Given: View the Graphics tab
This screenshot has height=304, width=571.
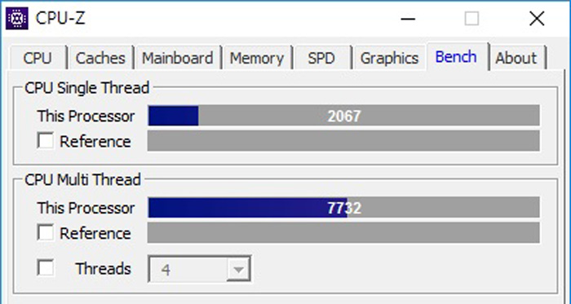Looking at the screenshot, I should pyautogui.click(x=390, y=58).
